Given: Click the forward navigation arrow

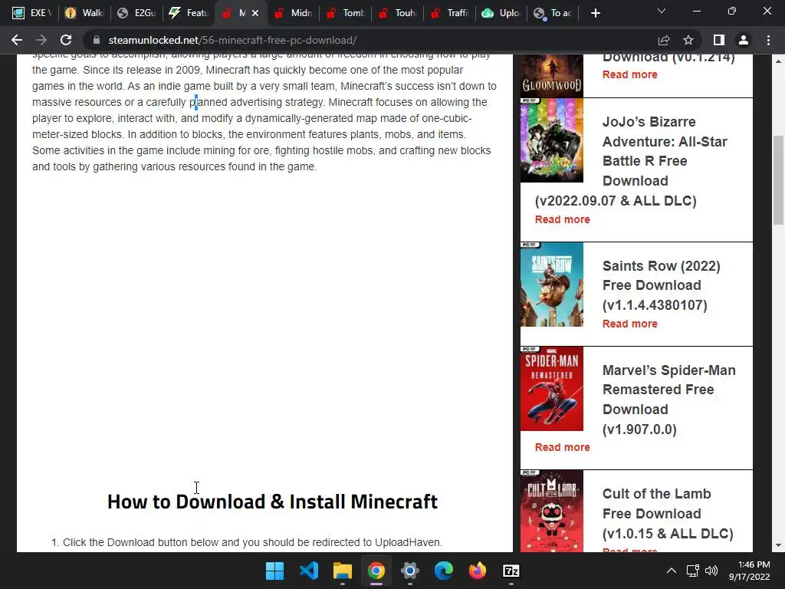Looking at the screenshot, I should pos(41,40).
